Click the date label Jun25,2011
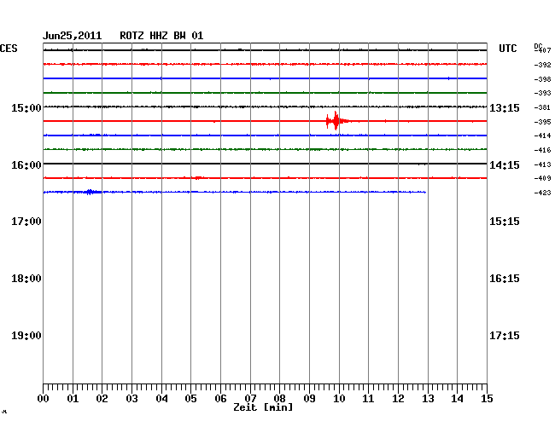This screenshot has height=421, width=555. pyautogui.click(x=73, y=36)
